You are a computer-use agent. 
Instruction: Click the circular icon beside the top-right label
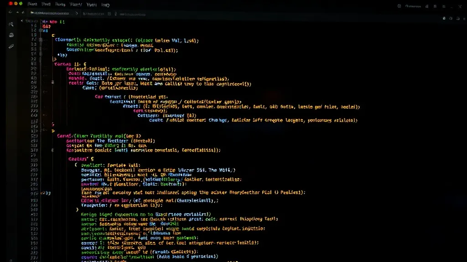pos(399,6)
